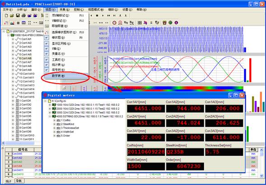Click the ThicknessSet value field 5.75
266x185 pixels.
click(224, 152)
